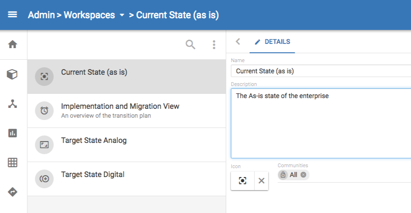Open the three-dot more options menu
The height and width of the screenshot is (213, 411).
click(214, 44)
